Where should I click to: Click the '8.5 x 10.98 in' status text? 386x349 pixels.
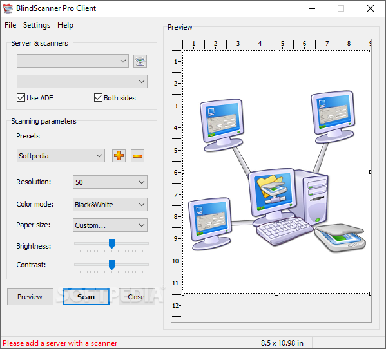[282, 343]
